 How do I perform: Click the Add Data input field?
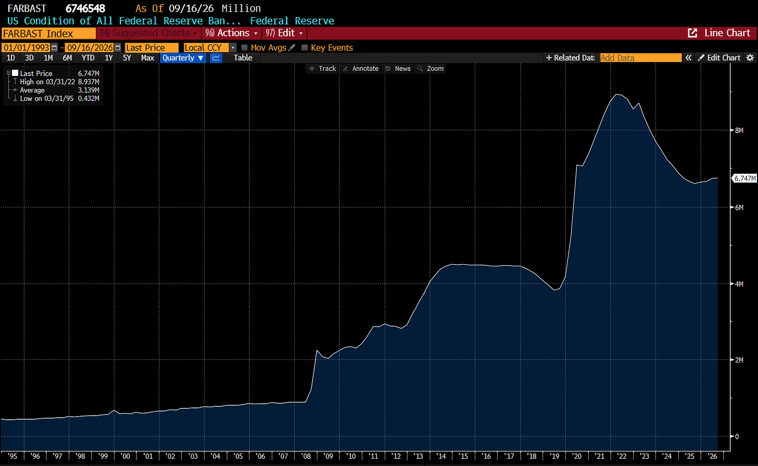click(640, 58)
